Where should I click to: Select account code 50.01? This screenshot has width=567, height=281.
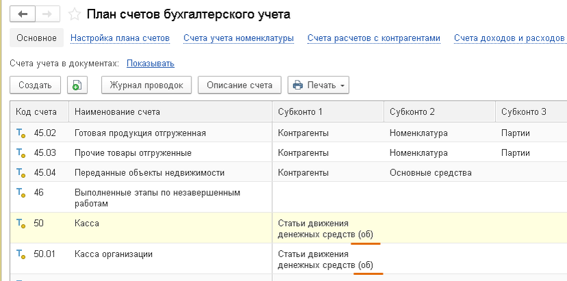44,254
